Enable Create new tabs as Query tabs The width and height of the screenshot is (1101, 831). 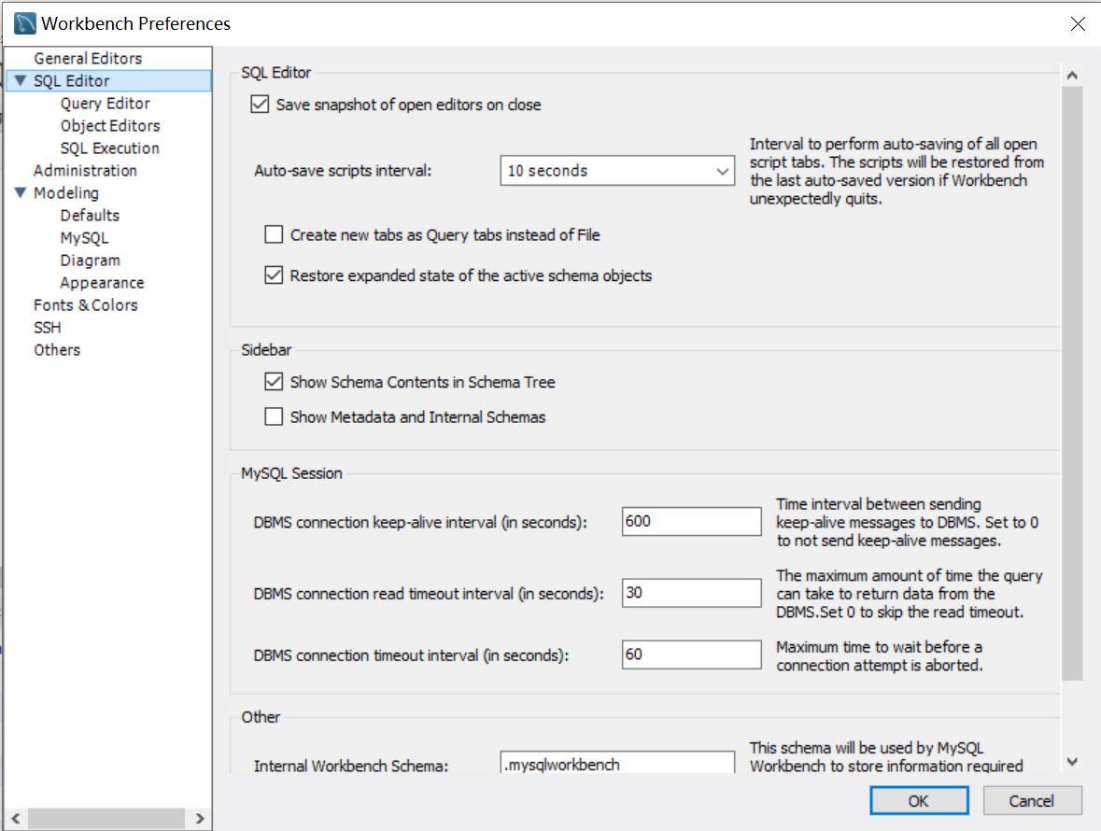click(x=274, y=234)
